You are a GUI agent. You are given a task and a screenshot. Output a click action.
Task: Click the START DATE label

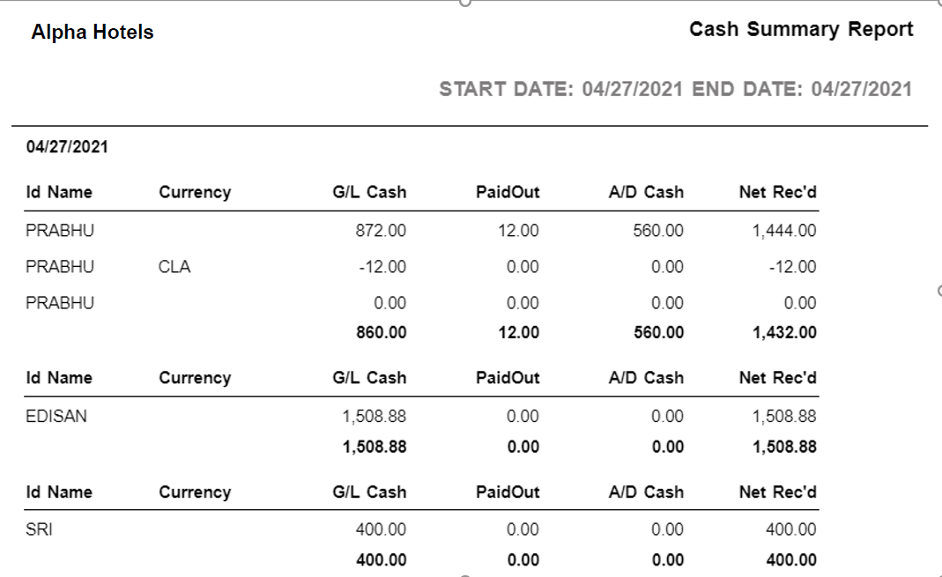coord(507,88)
